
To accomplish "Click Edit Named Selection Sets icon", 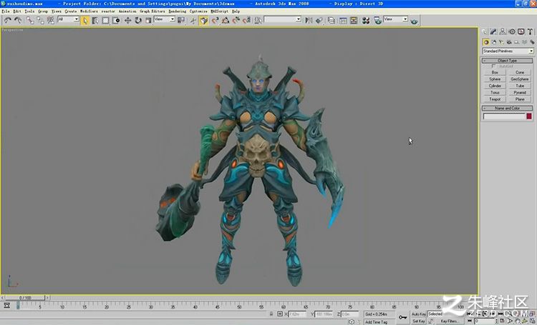I will click(x=258, y=21).
